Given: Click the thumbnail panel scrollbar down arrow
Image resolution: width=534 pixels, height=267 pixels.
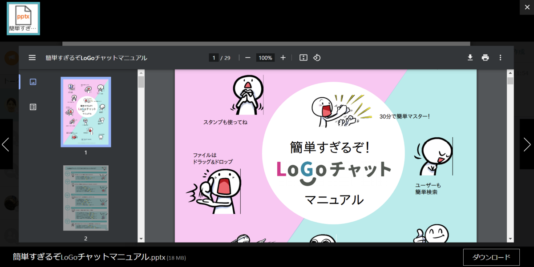Looking at the screenshot, I should point(141,239).
